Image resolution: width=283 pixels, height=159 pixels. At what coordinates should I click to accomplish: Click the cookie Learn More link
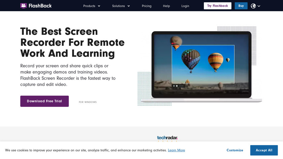point(176,150)
